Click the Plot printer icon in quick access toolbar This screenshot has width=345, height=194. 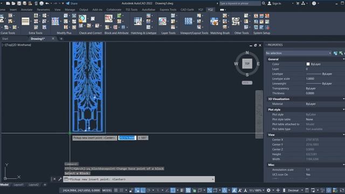(42, 3)
